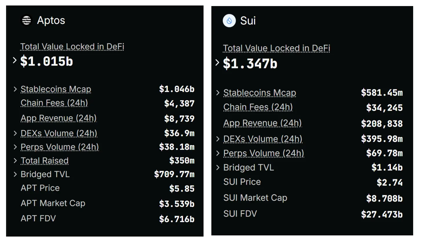Image resolution: width=423 pixels, height=238 pixels.
Task: Expand Sui Bridged TVL chevron
Action: 218,167
